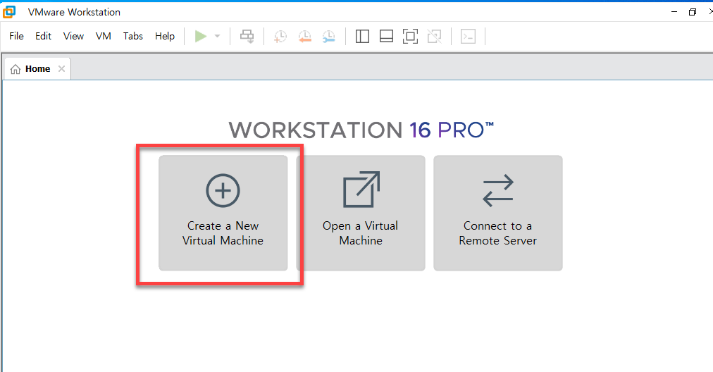Open the File menu
This screenshot has height=372, width=713.
coord(16,36)
